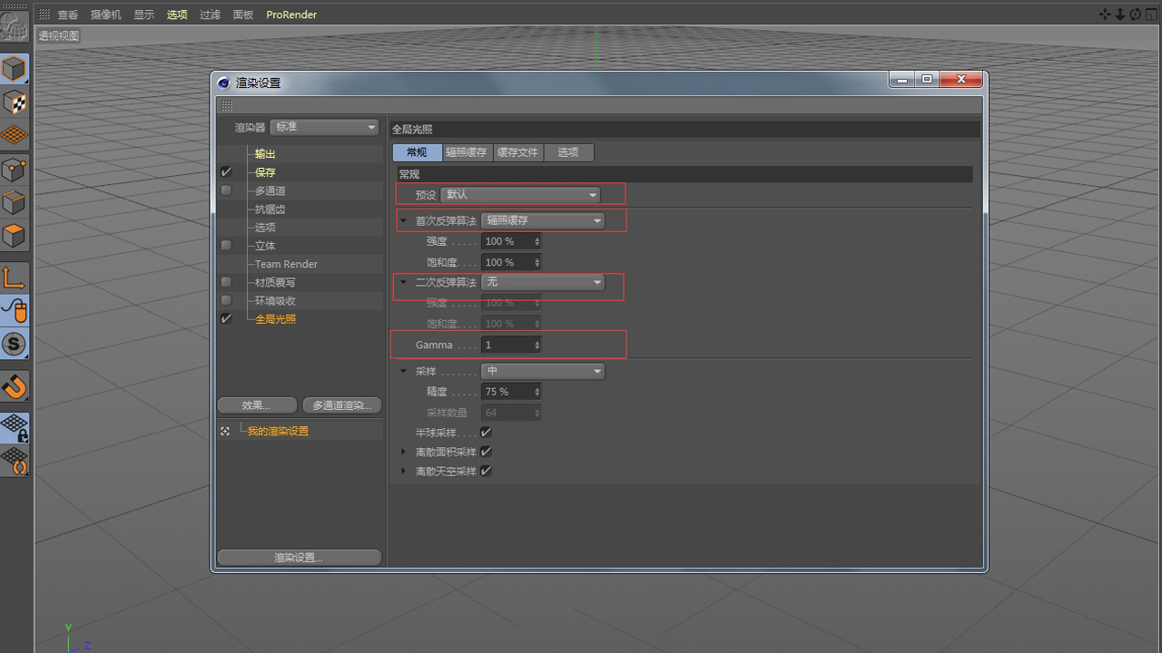Image resolution: width=1162 pixels, height=653 pixels.
Task: Switch to Polygons mode icon
Action: [15, 236]
